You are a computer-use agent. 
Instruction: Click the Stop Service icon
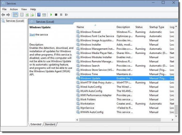click(56, 15)
